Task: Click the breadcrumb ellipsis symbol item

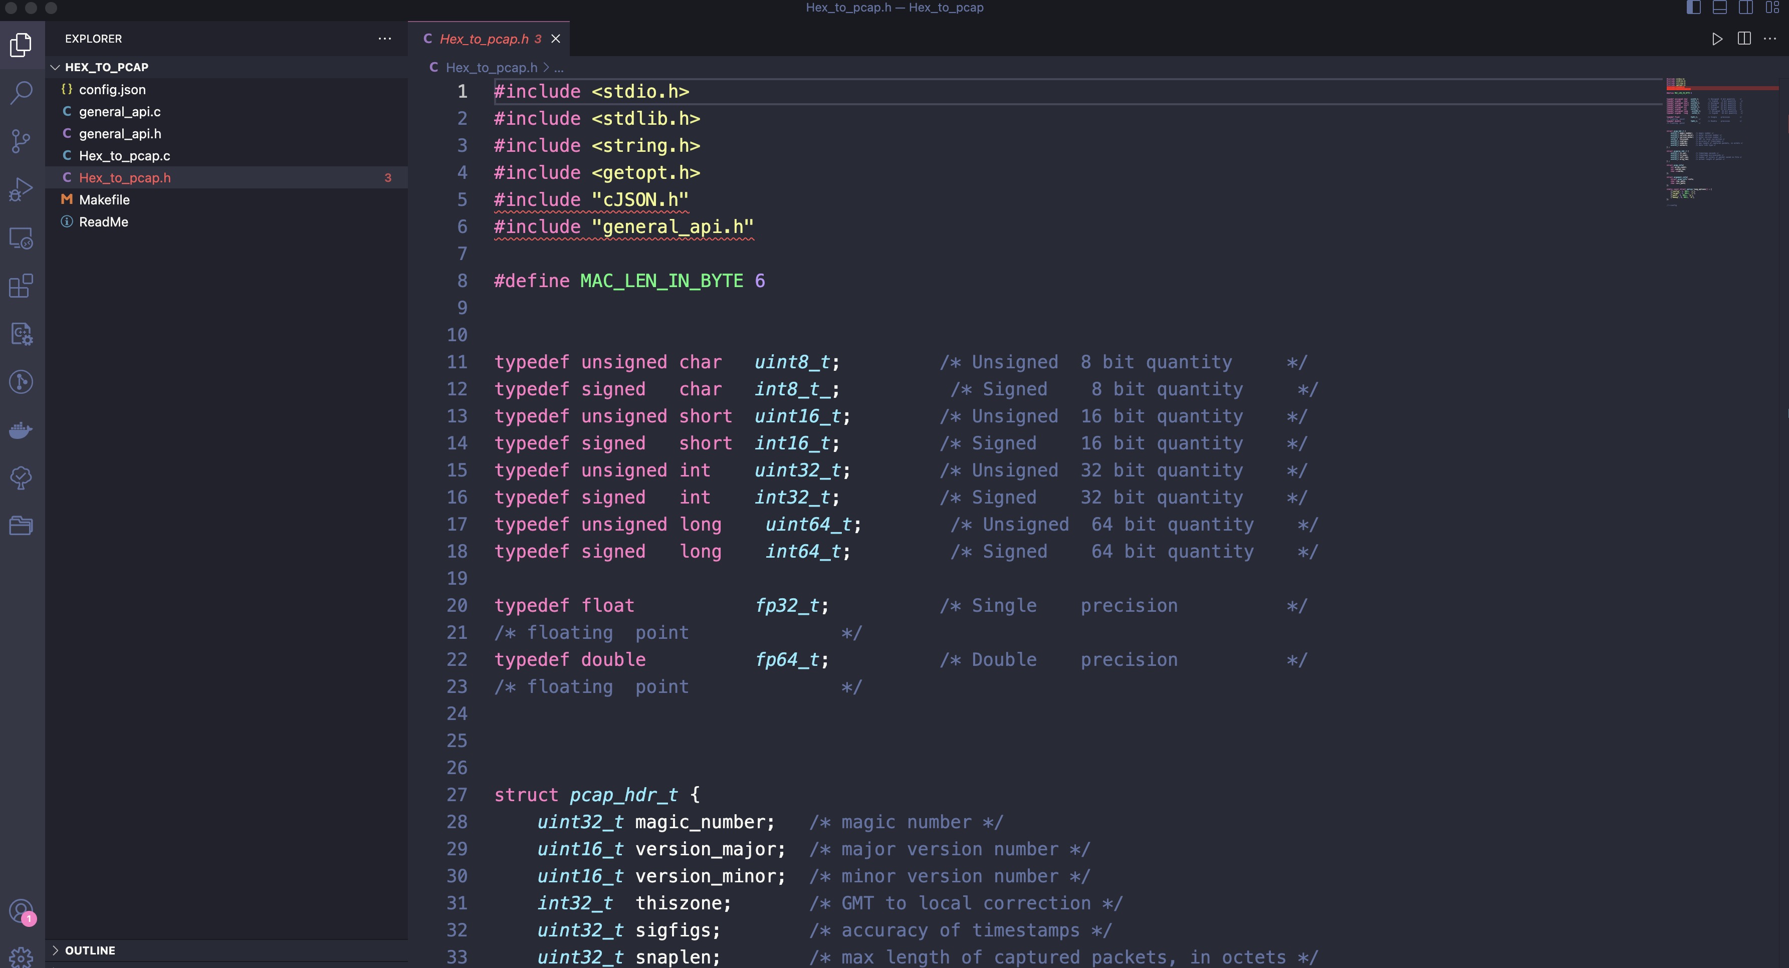Action: pos(559,67)
